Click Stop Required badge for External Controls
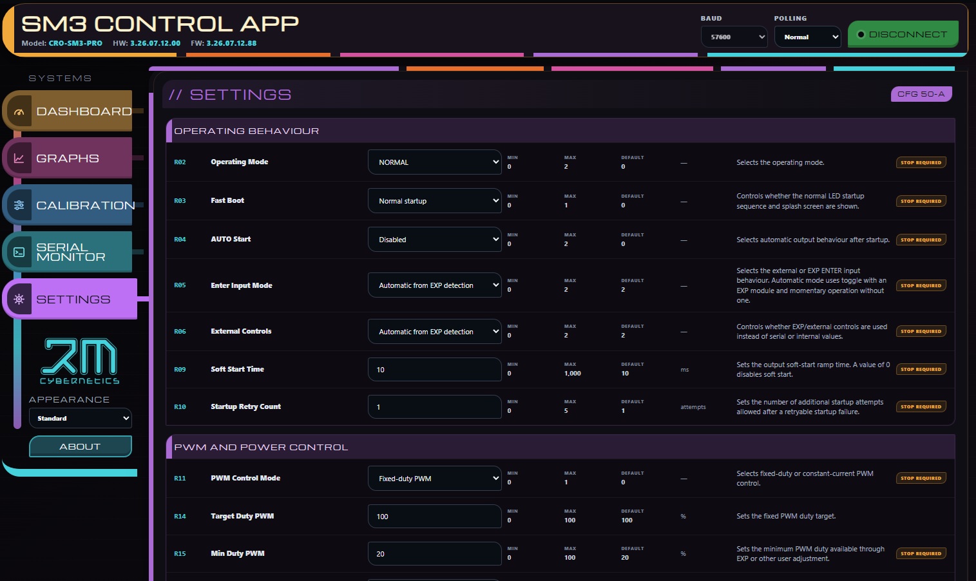Viewport: 976px width, 581px height. coord(921,332)
